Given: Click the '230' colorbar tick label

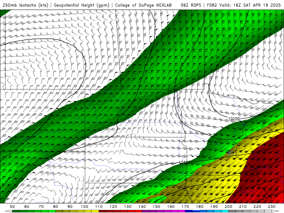Looking at the screenshot, I should pos(272,207).
